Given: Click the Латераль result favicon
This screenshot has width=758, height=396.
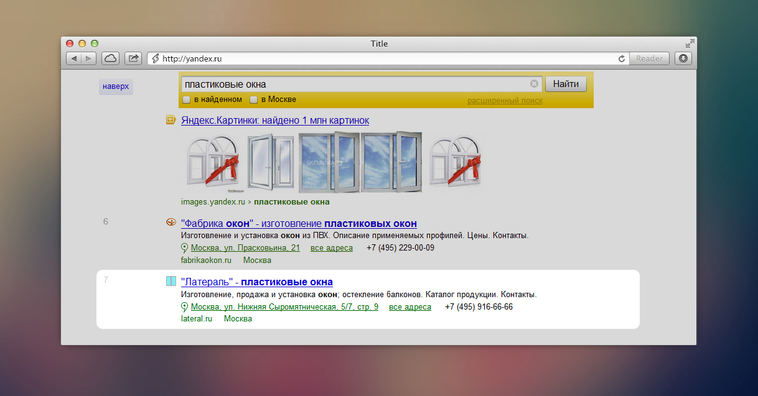Looking at the screenshot, I should 171,281.
